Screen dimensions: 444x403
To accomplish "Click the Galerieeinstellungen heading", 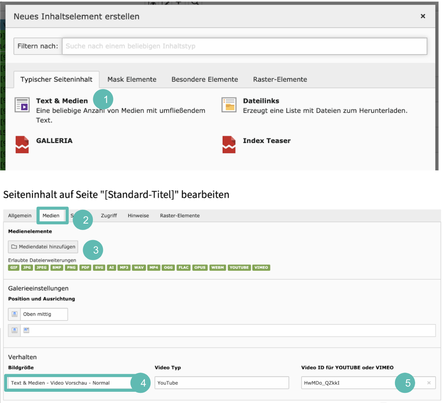I will (38, 288).
